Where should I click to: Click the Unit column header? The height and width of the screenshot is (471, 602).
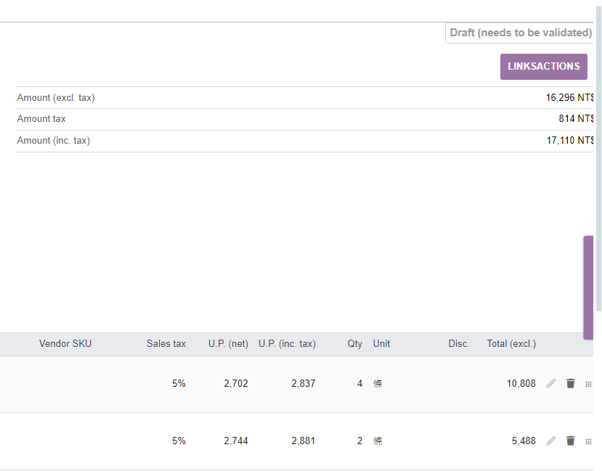pyautogui.click(x=382, y=344)
